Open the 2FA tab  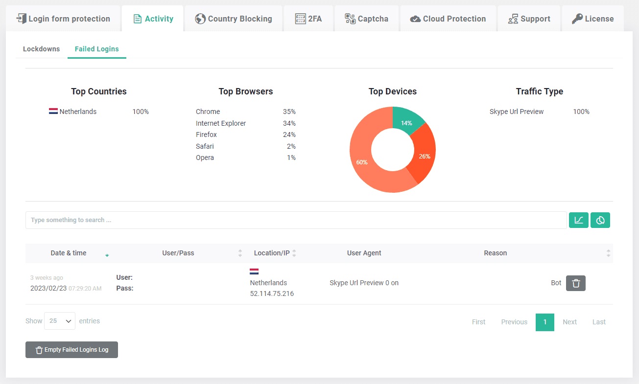tap(308, 19)
